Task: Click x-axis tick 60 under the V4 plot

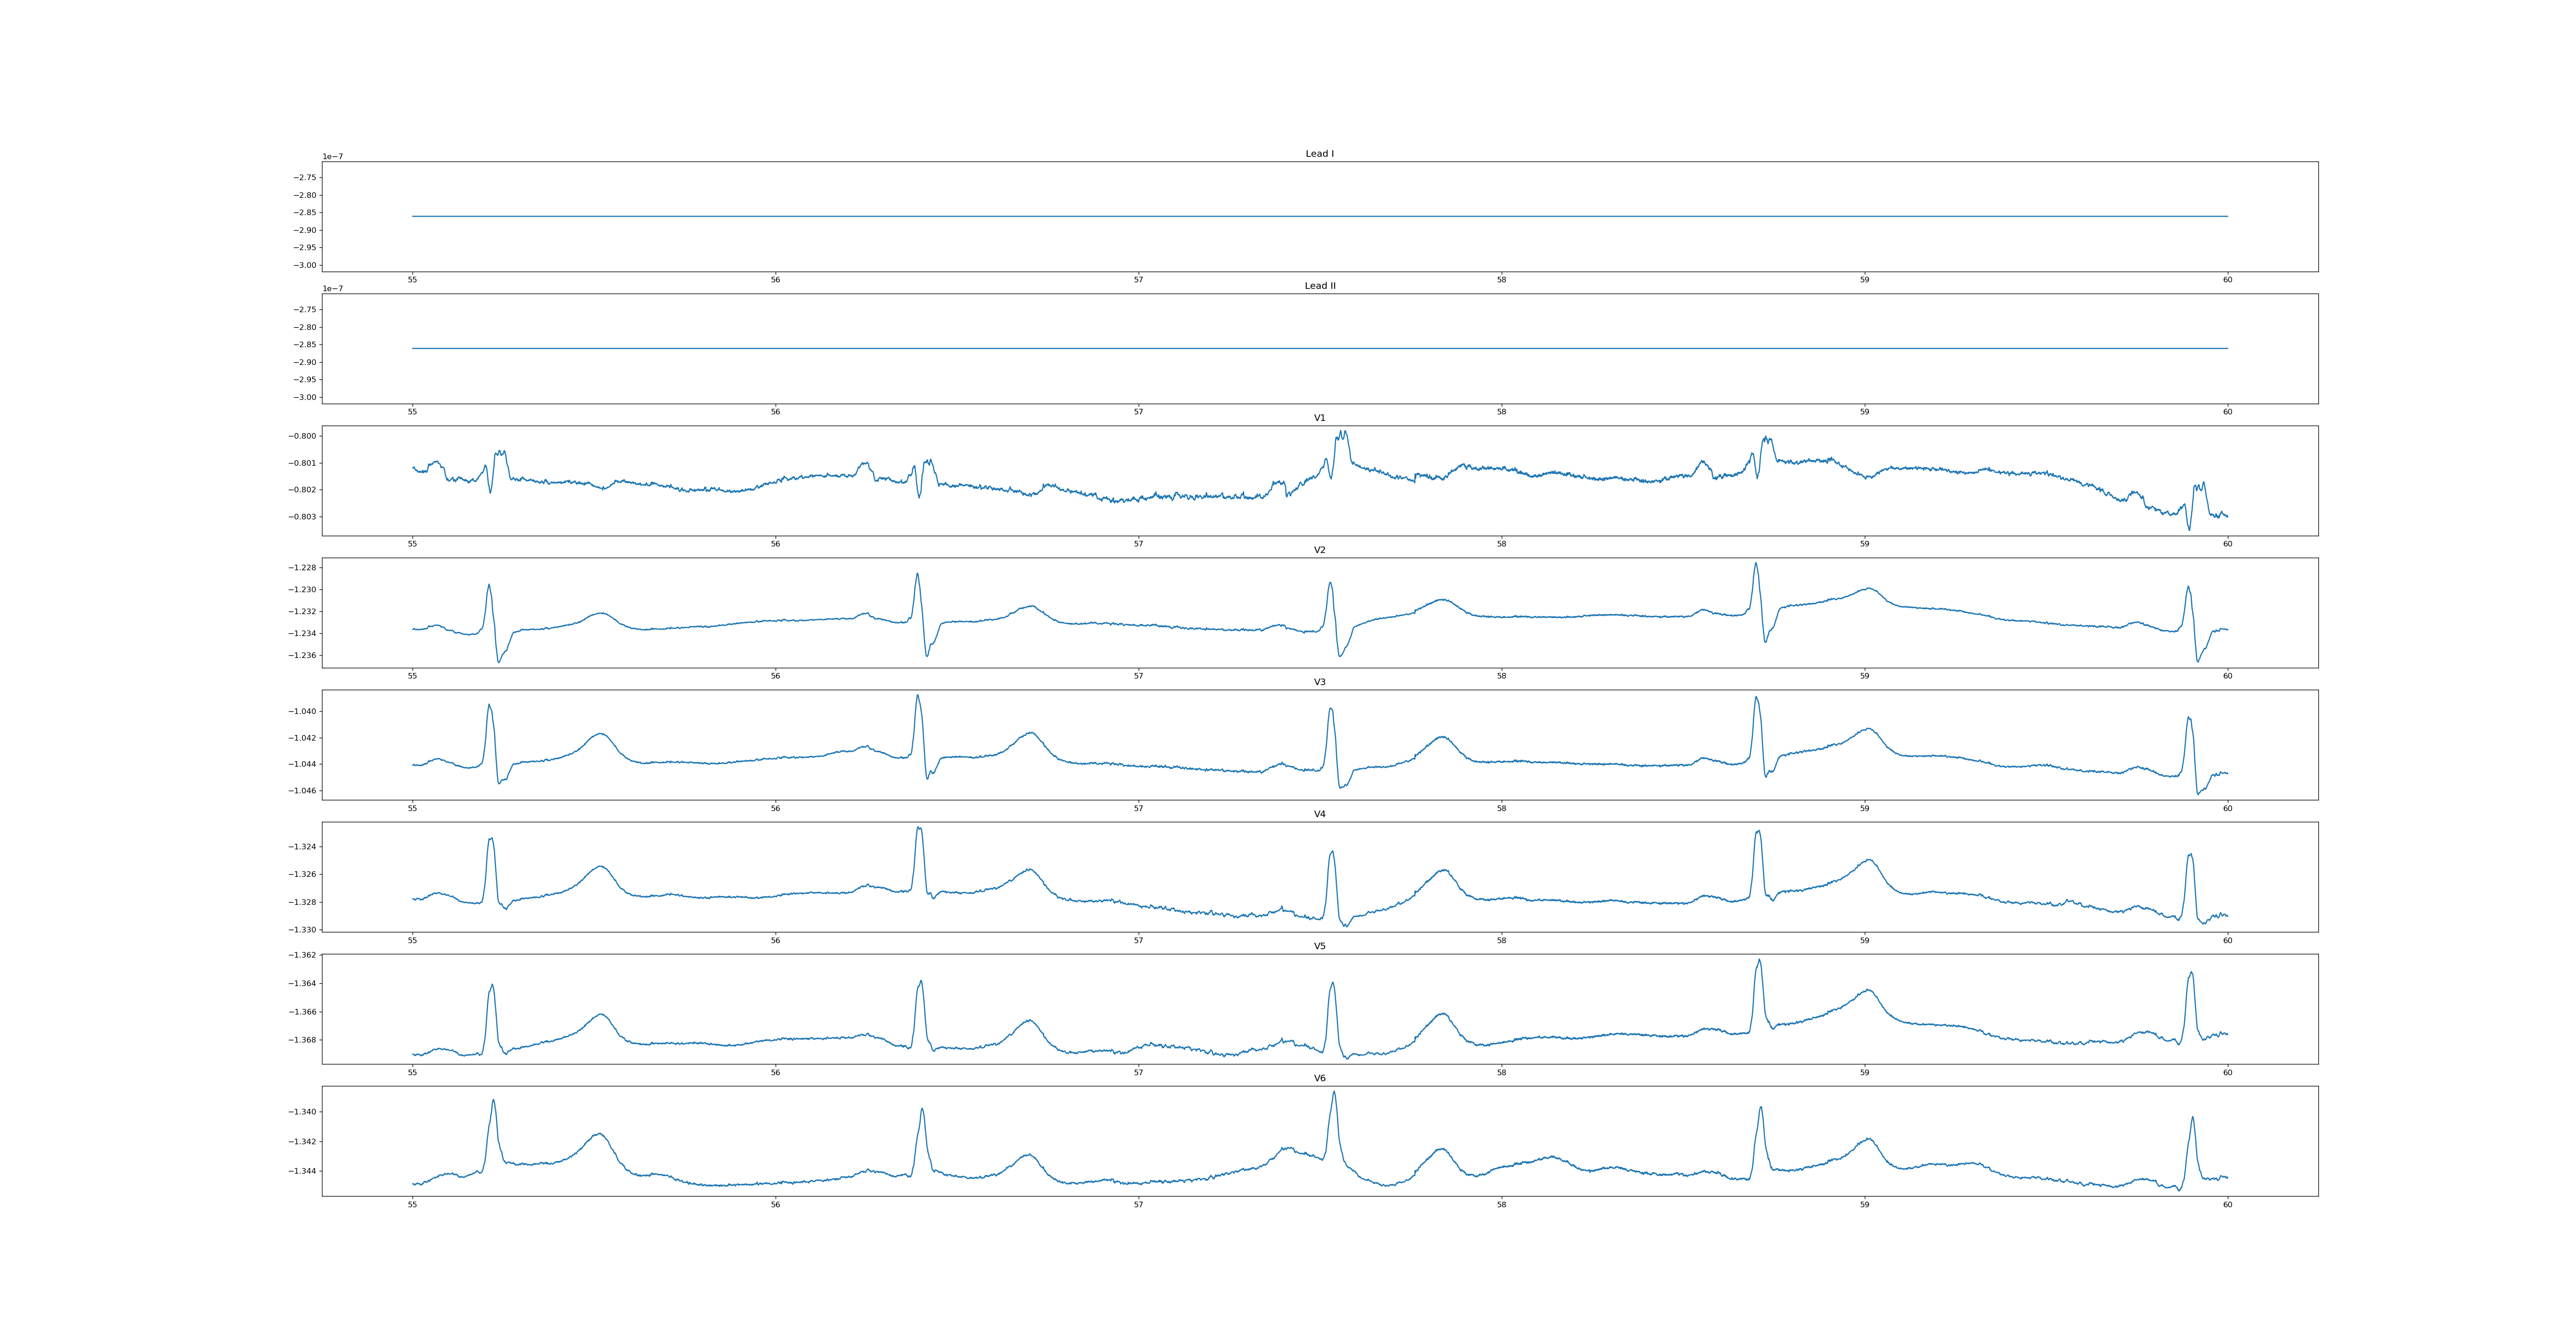Action: 2227,940
